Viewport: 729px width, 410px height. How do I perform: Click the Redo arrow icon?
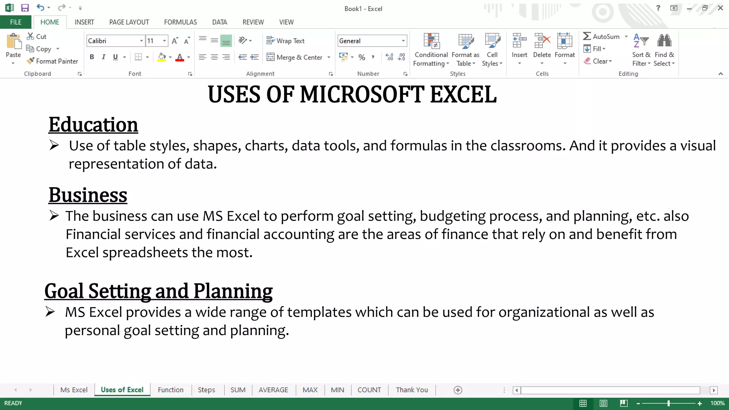[x=62, y=7]
